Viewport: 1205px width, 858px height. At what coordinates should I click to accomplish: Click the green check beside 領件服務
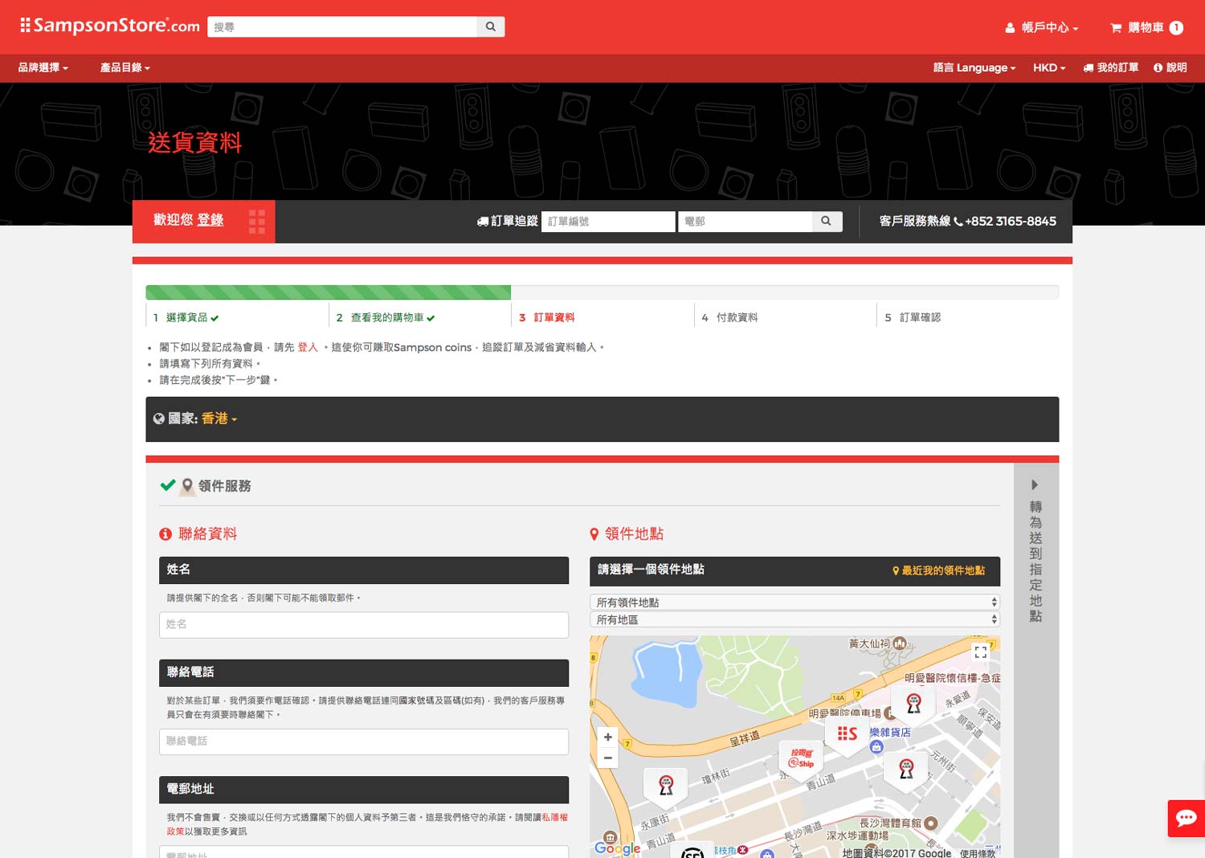pos(168,485)
